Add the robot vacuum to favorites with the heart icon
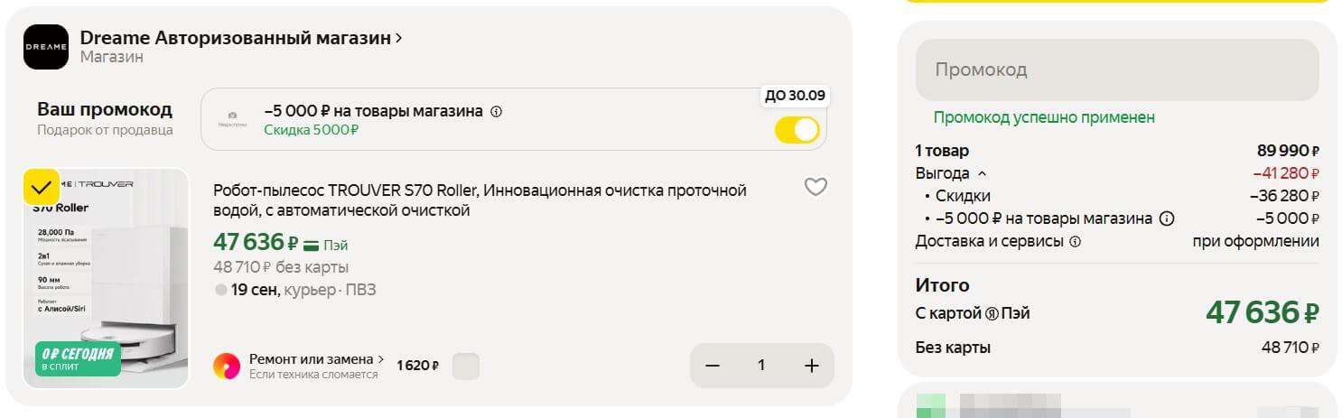Image resolution: width=1342 pixels, height=418 pixels. coord(815,187)
